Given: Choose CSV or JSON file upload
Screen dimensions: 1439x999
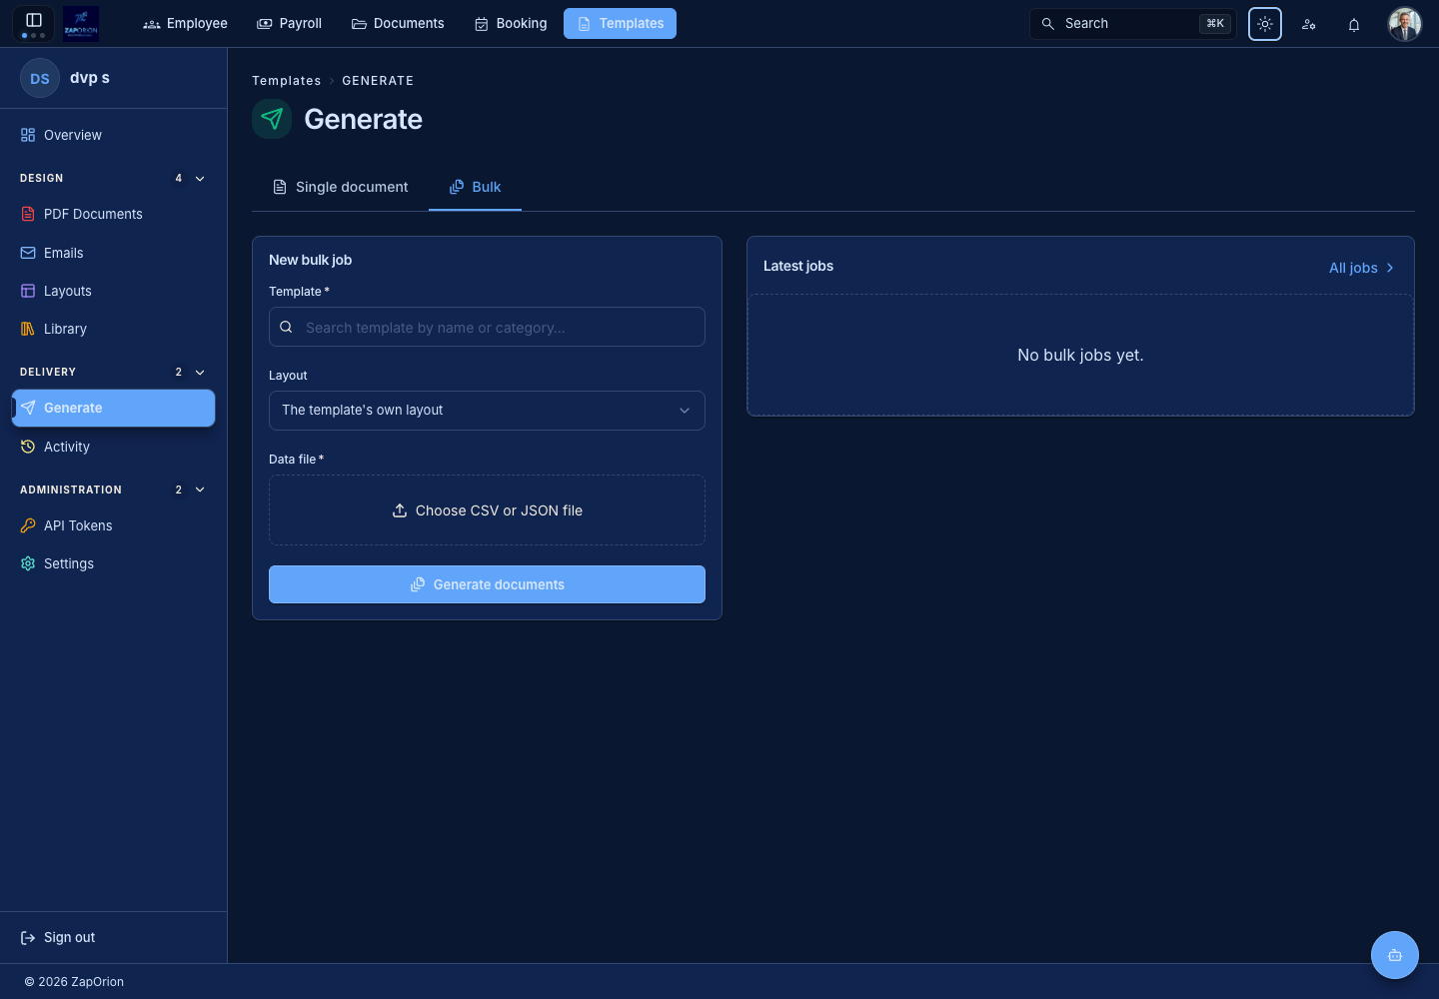Looking at the screenshot, I should (x=487, y=510).
